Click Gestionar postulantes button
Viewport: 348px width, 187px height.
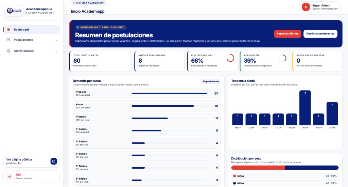[x=320, y=34]
